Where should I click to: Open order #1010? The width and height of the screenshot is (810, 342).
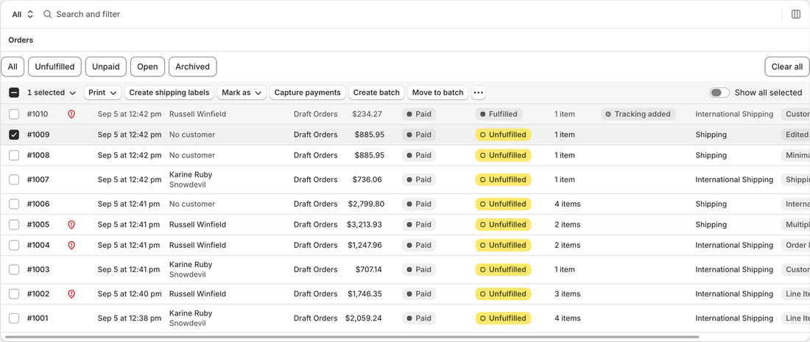pos(38,114)
